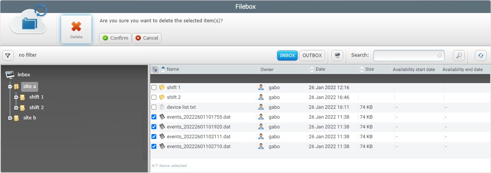Click the shift 1 folder name in the list
The height and width of the screenshot is (173, 491).
pyautogui.click(x=174, y=87)
